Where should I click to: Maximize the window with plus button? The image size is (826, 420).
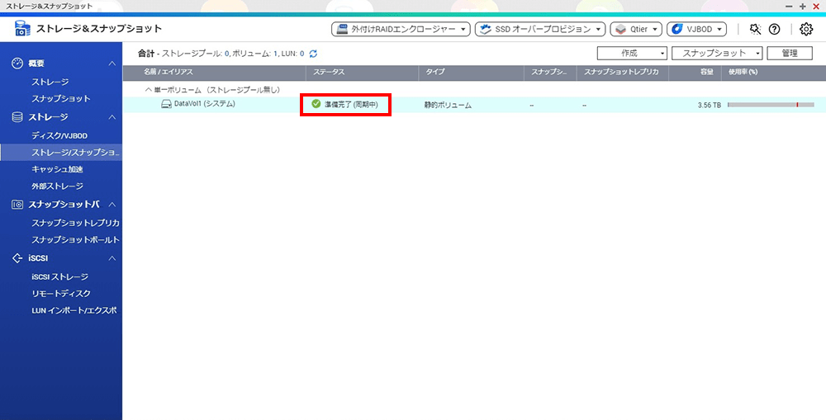[802, 7]
